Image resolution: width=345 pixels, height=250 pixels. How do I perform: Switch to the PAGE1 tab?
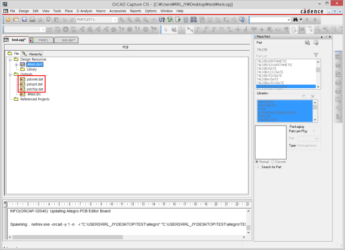click(x=41, y=40)
